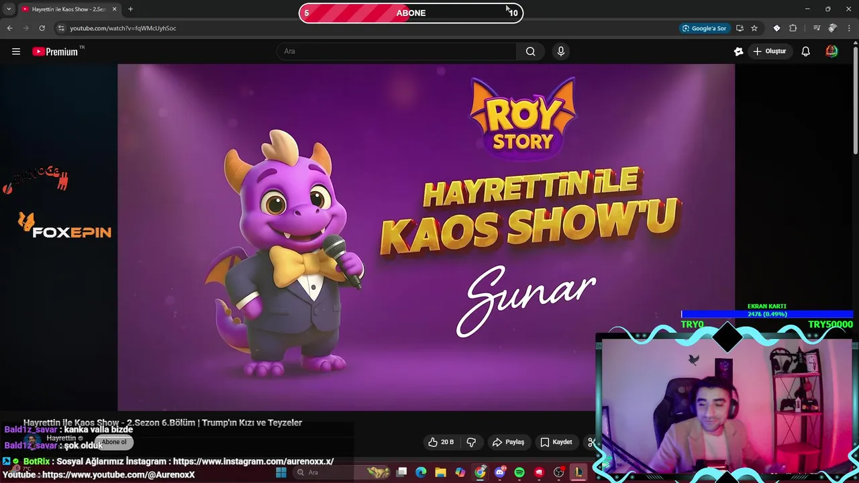Screen dimensions: 859x483
Task: Click the Roy Story video player
Action: 426,237
